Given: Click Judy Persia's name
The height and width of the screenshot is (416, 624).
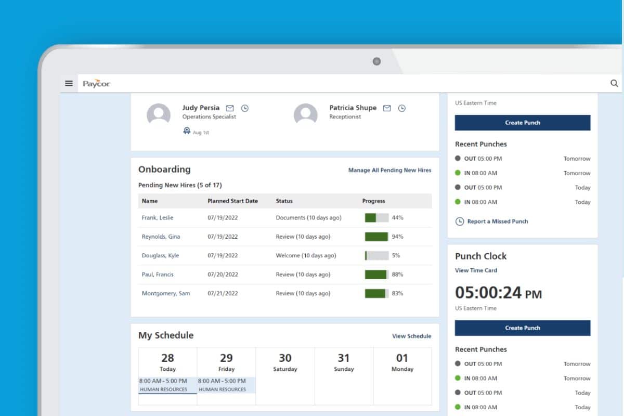Looking at the screenshot, I should tap(201, 108).
